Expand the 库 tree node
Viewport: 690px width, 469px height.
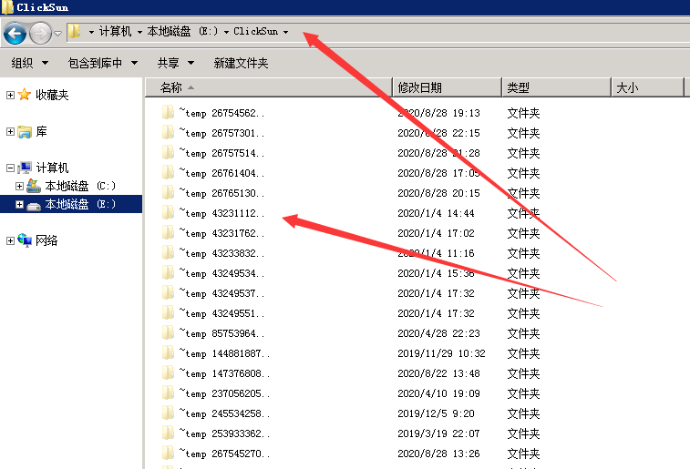pos(11,131)
